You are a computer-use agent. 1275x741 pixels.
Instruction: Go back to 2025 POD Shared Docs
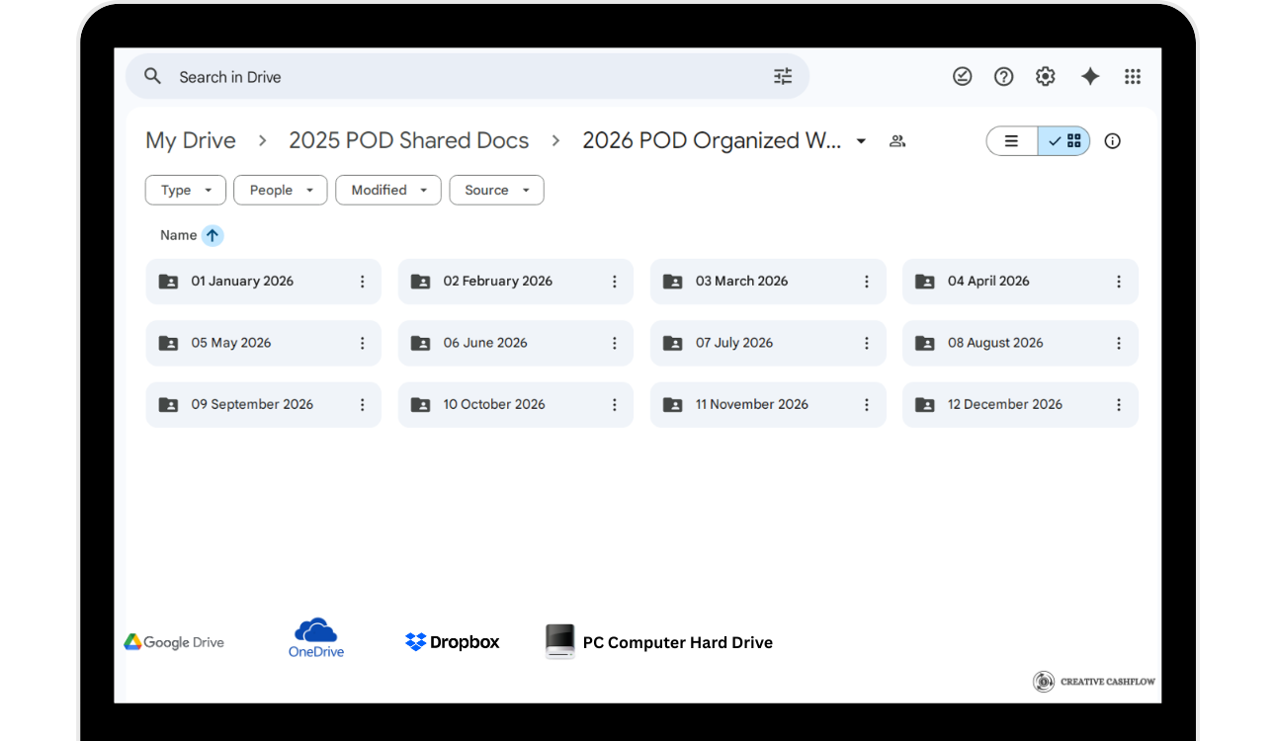click(x=408, y=140)
